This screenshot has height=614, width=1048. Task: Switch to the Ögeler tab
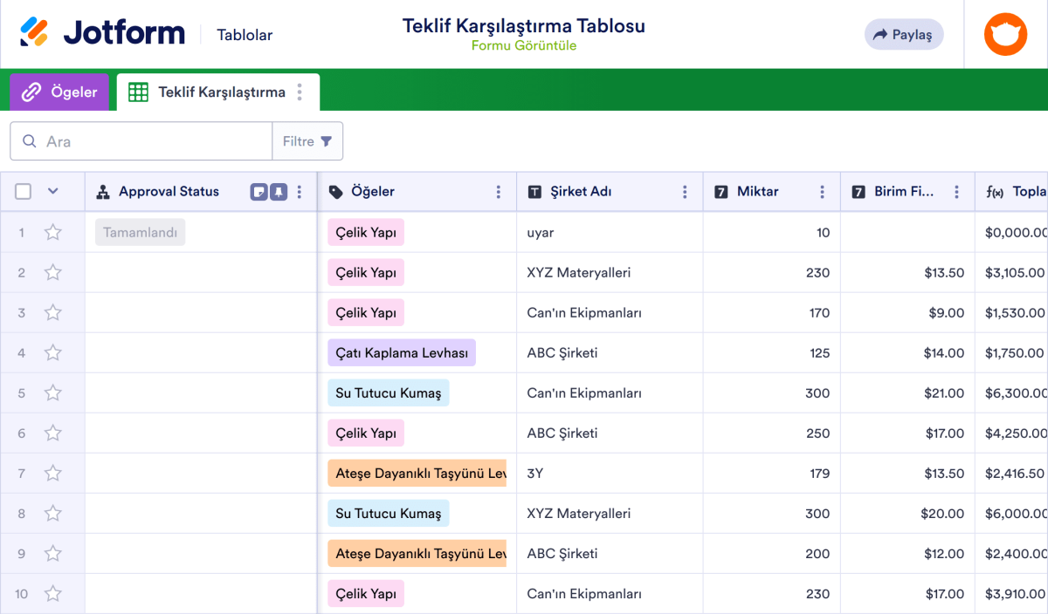[x=59, y=92]
